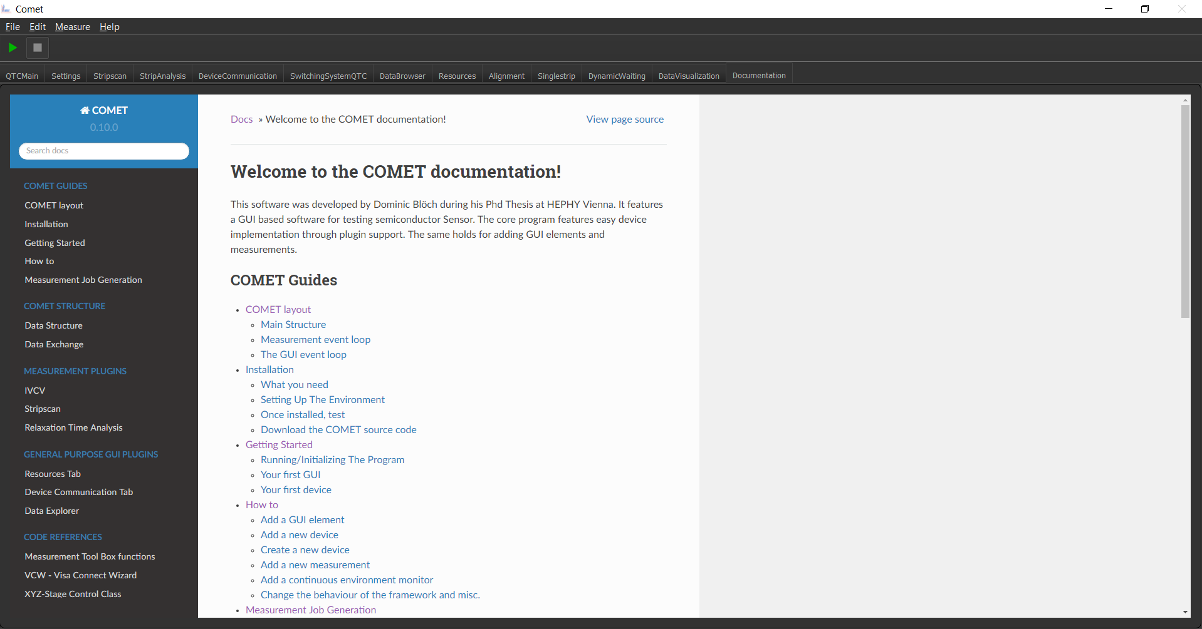Switch to the Singlestrip tab

(x=557, y=76)
